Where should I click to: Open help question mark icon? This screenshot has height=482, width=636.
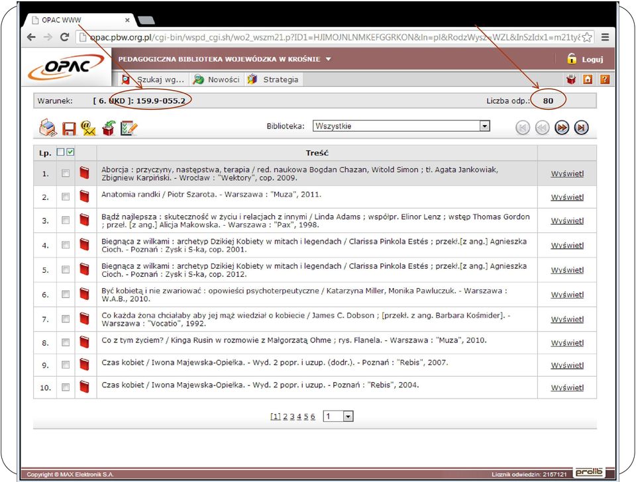(x=604, y=79)
